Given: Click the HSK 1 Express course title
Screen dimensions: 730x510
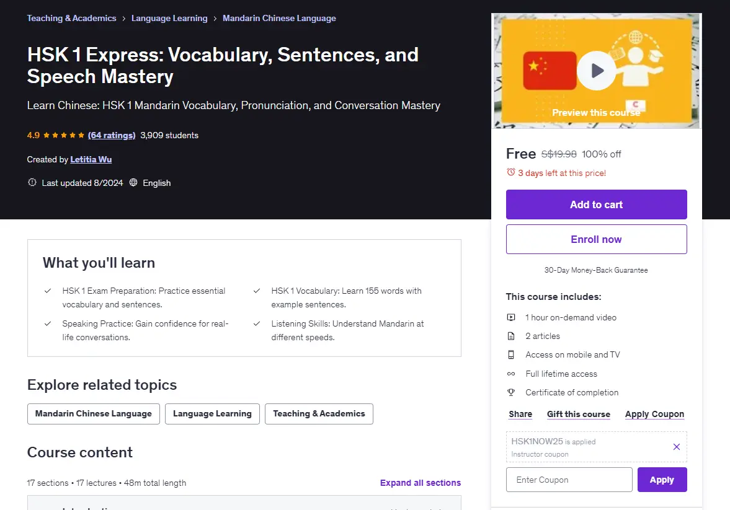Looking at the screenshot, I should (x=223, y=65).
